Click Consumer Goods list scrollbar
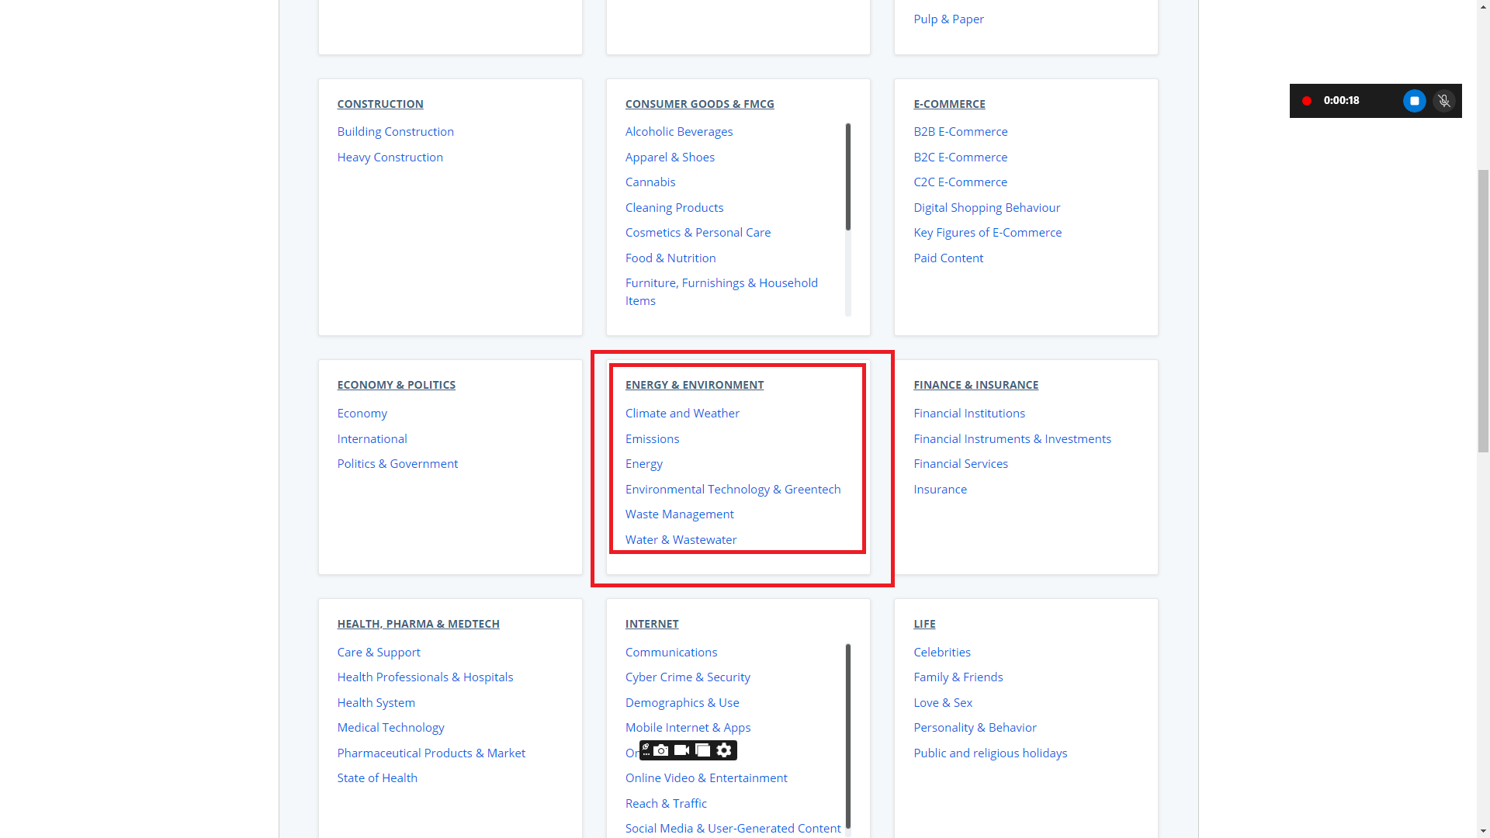The width and height of the screenshot is (1490, 838). coord(848,178)
